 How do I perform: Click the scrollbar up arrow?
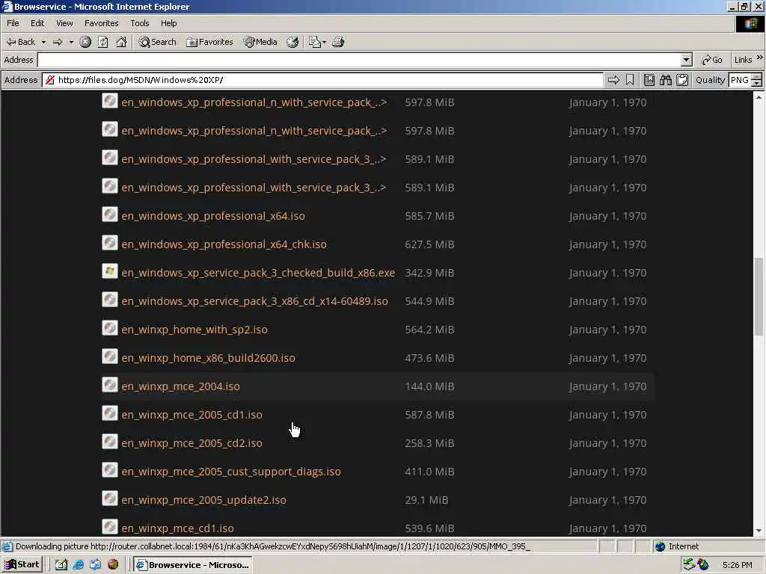click(x=759, y=97)
